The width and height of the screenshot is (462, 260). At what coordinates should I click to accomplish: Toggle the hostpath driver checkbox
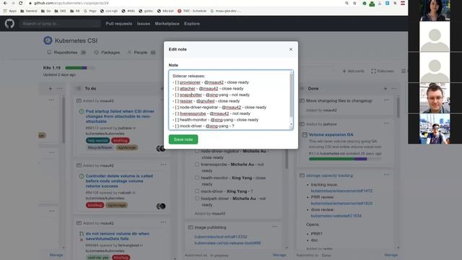coord(197,199)
